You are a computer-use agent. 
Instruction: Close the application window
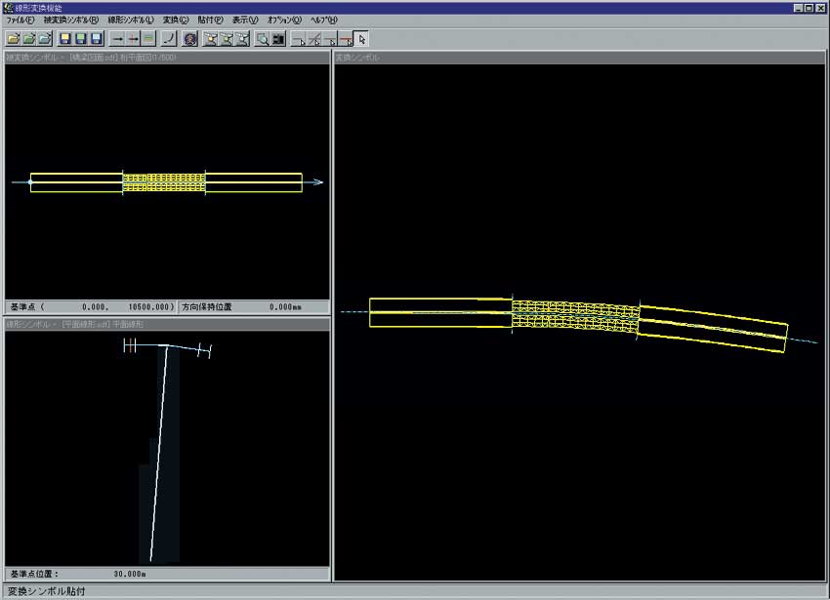820,8
